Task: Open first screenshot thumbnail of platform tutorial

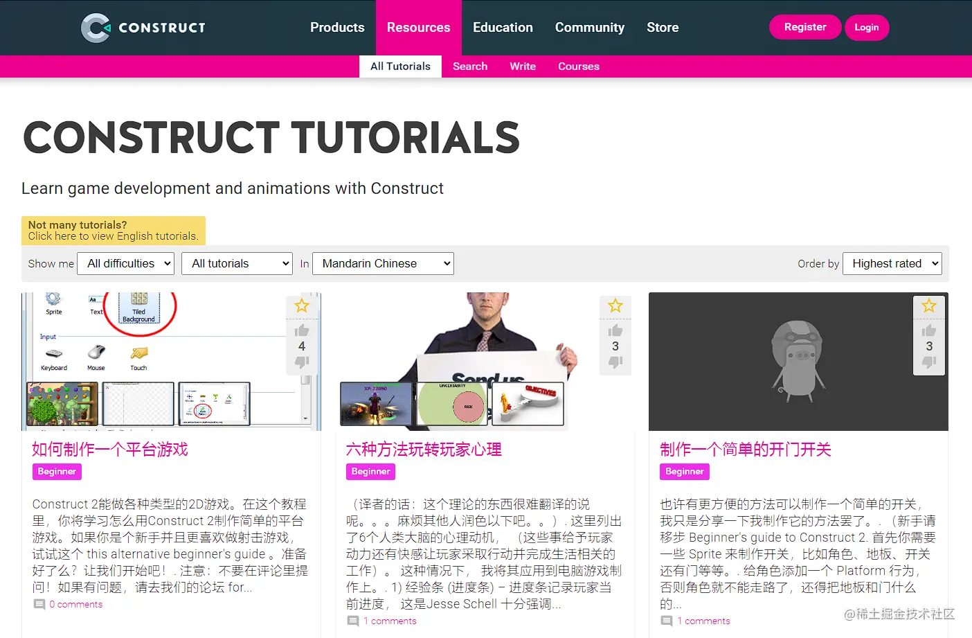Action: (x=62, y=404)
